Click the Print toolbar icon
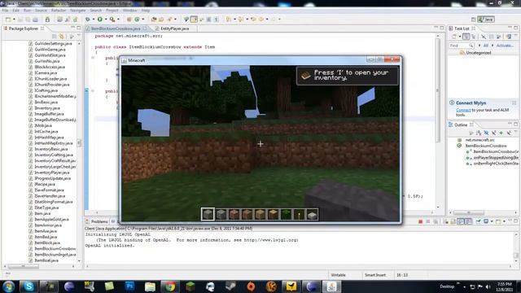Image resolution: width=521 pixels, height=293 pixels. click(35, 20)
